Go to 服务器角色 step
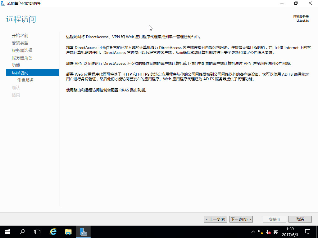The image size is (318, 238). coord(22,58)
